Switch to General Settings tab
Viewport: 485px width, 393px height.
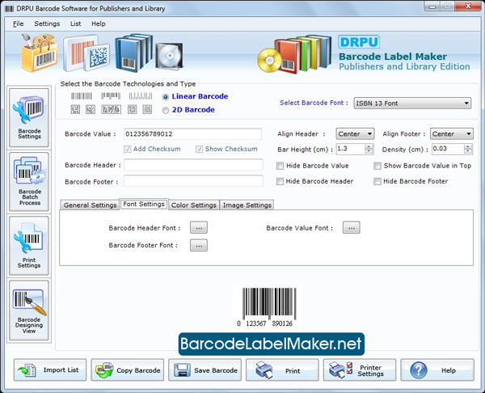(x=90, y=205)
